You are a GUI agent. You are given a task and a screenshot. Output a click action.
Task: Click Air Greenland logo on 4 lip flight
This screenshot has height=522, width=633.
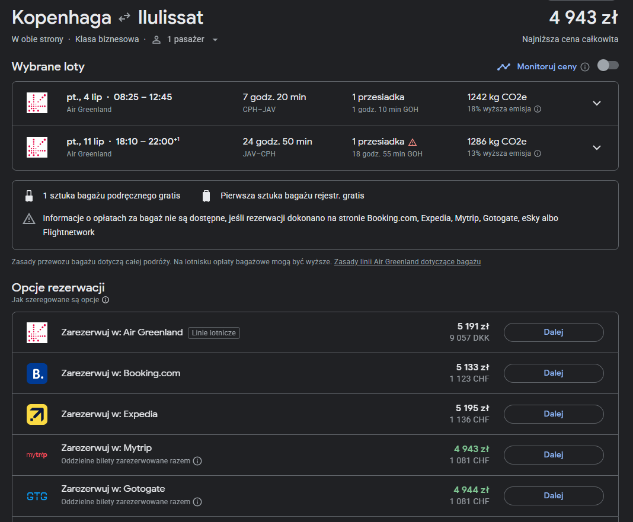pos(37,103)
